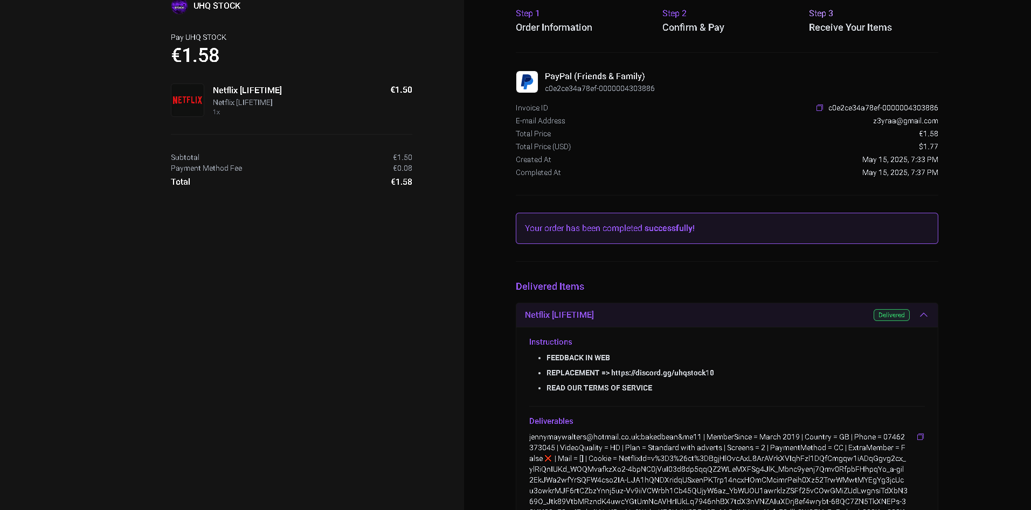Go to Step 1 Order Information
This screenshot has width=1031, height=510.
(554, 20)
